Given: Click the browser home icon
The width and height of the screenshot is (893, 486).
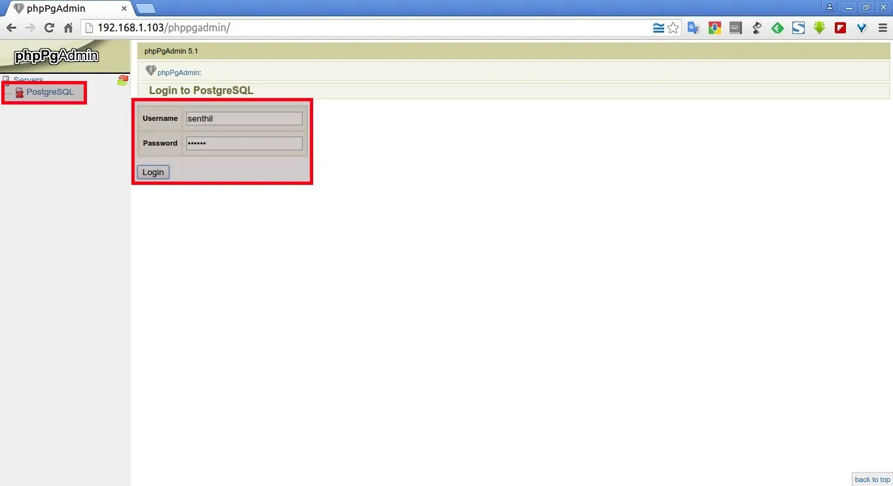Looking at the screenshot, I should 68,28.
